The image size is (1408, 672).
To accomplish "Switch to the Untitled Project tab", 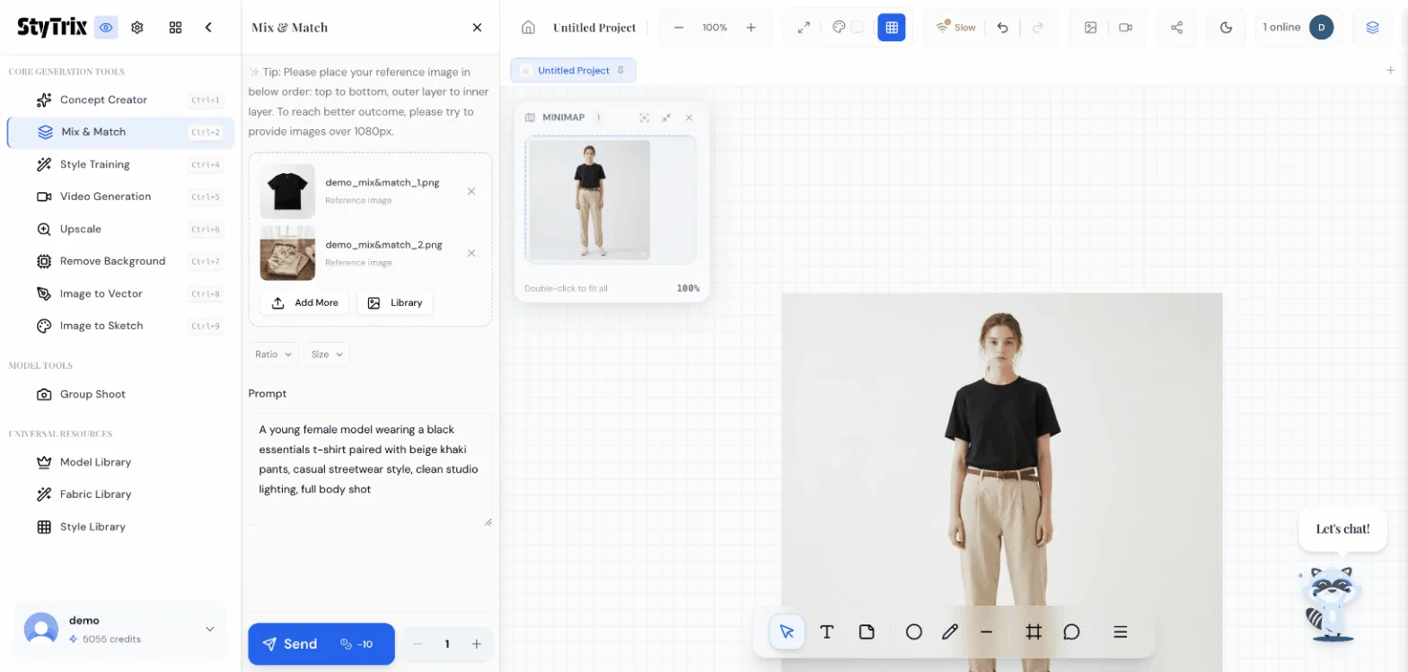I will [x=573, y=70].
